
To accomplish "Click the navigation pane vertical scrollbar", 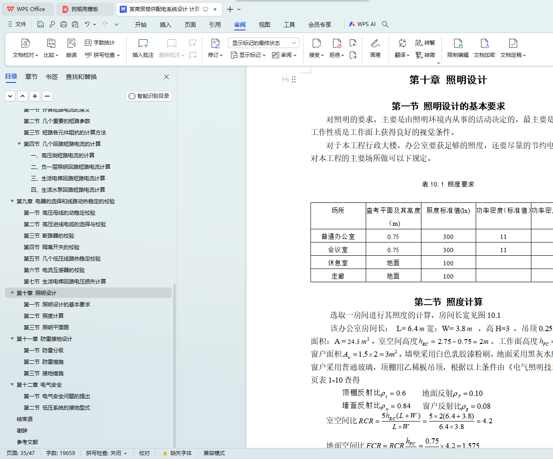I will pyautogui.click(x=174, y=366).
